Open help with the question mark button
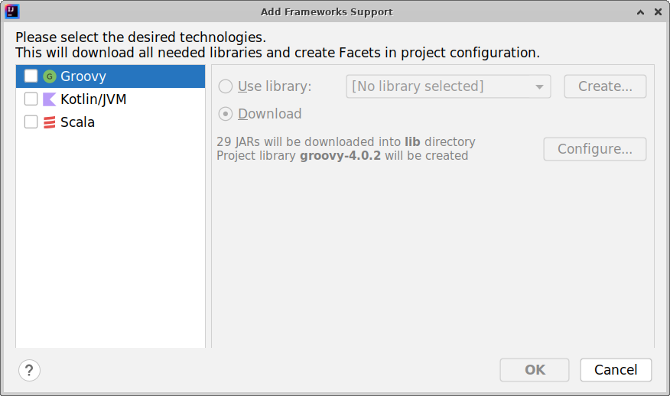 pos(29,371)
